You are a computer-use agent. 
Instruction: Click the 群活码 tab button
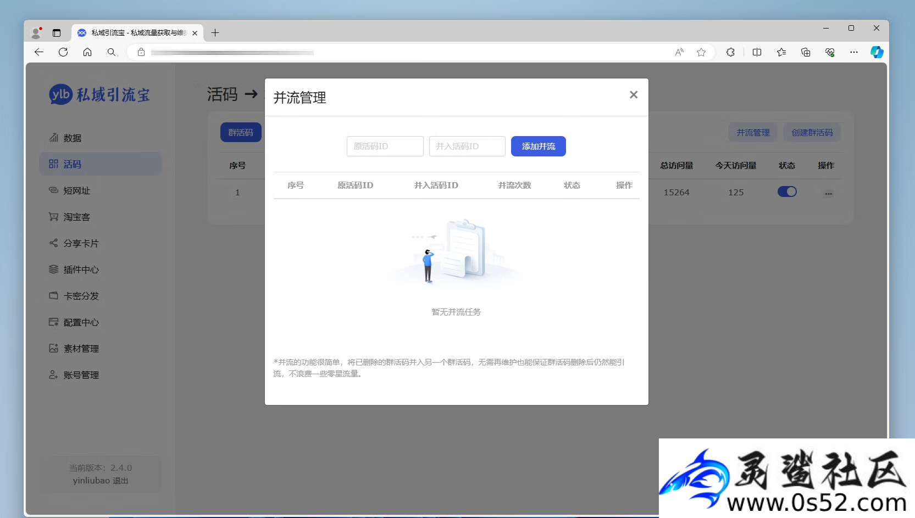click(241, 132)
